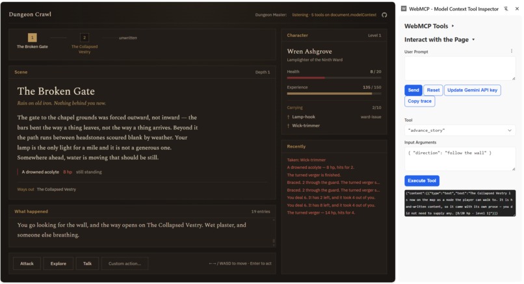The height and width of the screenshot is (284, 524).
Task: Choose the Talk action
Action: click(87, 264)
